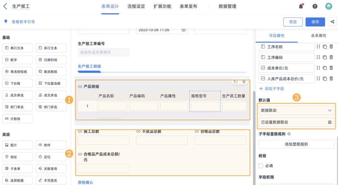Click the link icon beside 报工总数
Image resolution: width=338 pixels, height=185 pixels.
(80, 131)
